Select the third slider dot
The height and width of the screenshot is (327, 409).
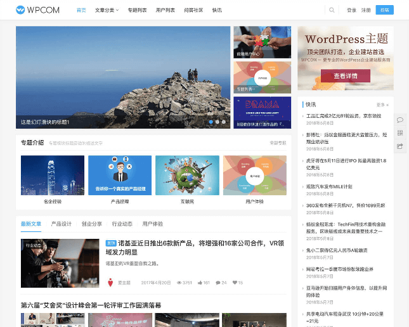(x=224, y=122)
